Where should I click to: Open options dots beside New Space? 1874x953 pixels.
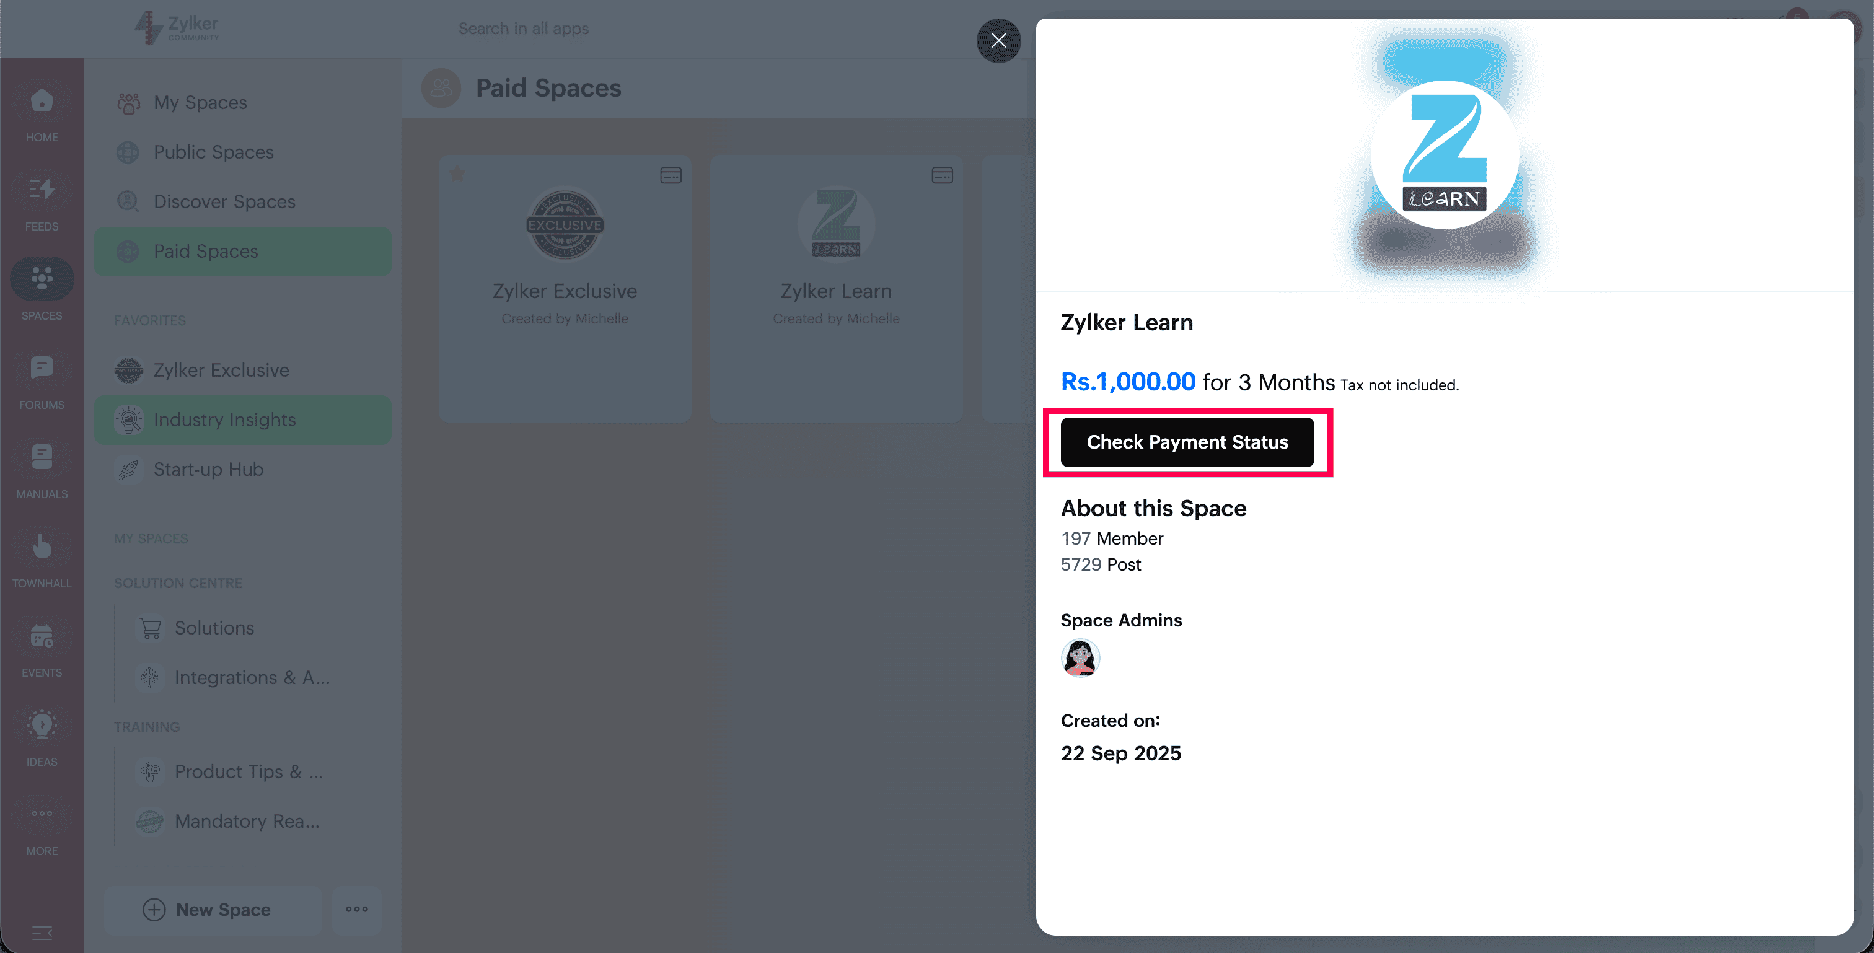(x=356, y=910)
